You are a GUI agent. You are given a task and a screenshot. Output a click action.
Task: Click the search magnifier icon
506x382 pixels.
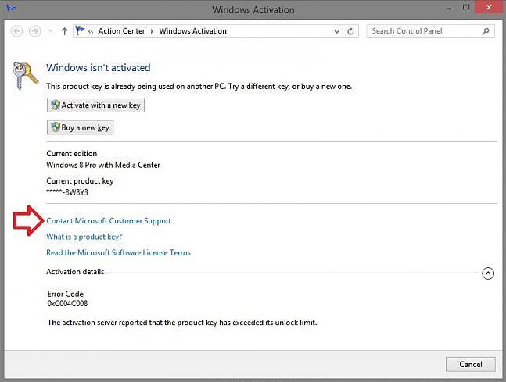tap(486, 31)
